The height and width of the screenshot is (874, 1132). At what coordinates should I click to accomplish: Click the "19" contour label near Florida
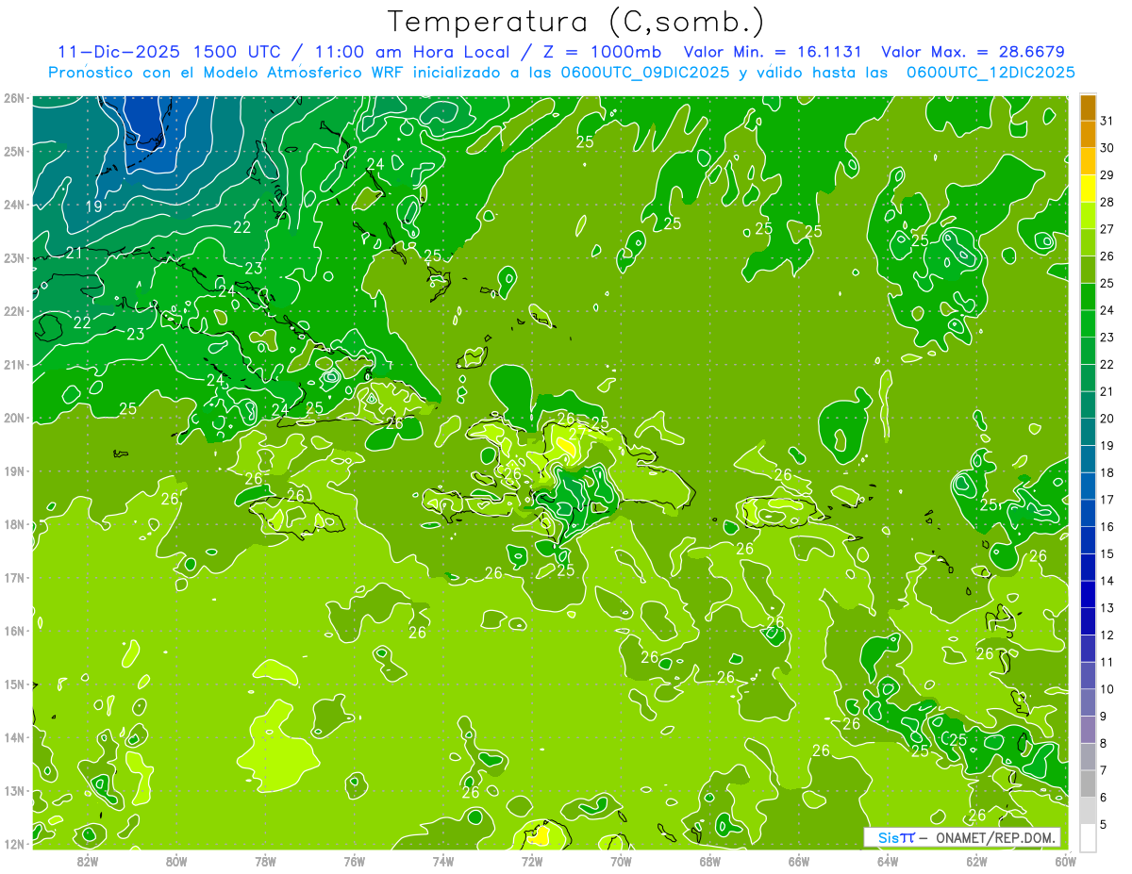point(93,206)
